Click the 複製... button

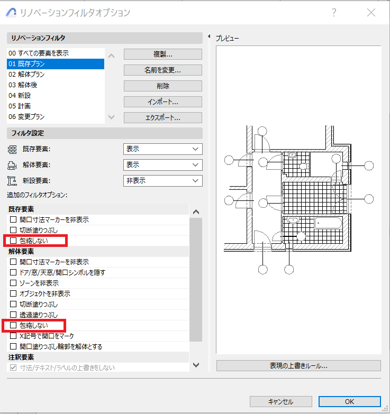point(162,54)
